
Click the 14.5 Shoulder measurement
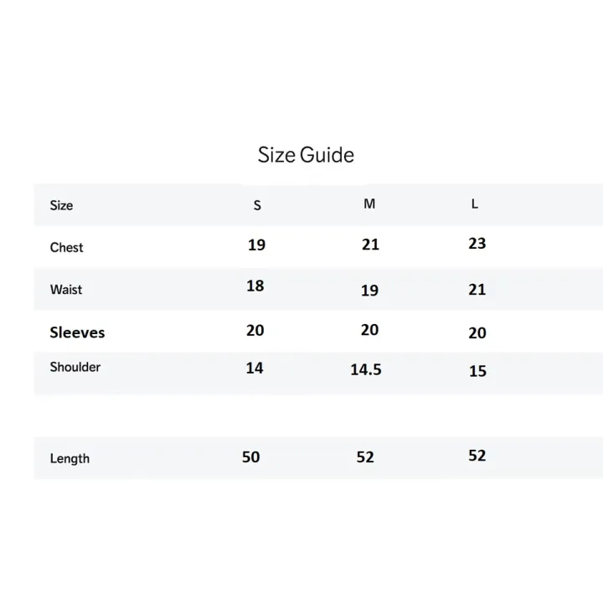pyautogui.click(x=366, y=369)
